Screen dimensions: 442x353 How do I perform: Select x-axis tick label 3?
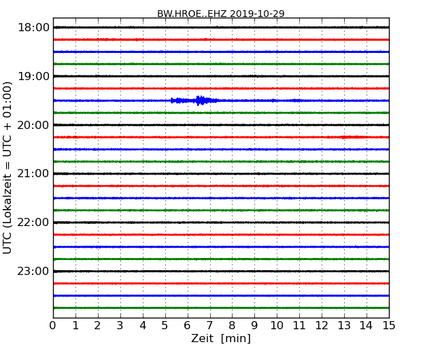tap(120, 325)
